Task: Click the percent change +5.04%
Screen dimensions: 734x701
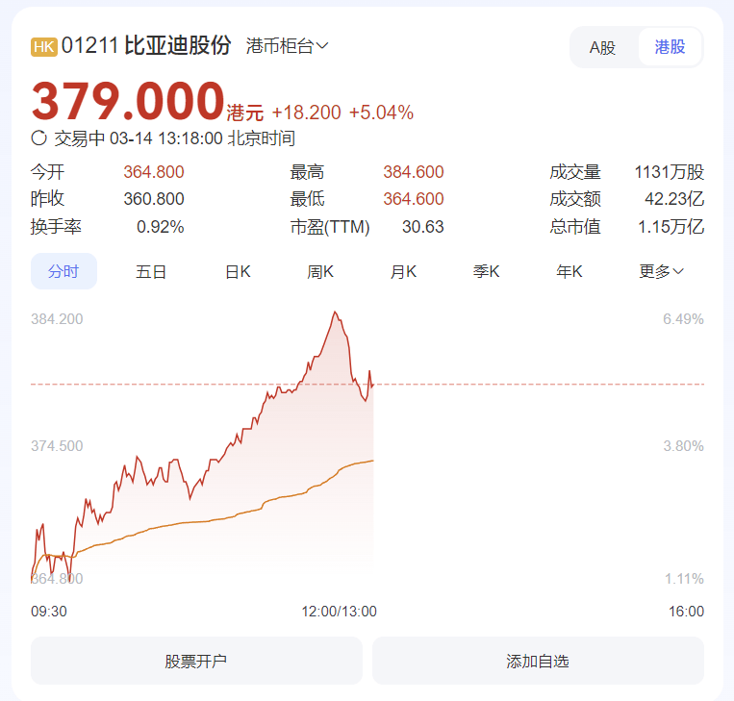Action: 381,113
